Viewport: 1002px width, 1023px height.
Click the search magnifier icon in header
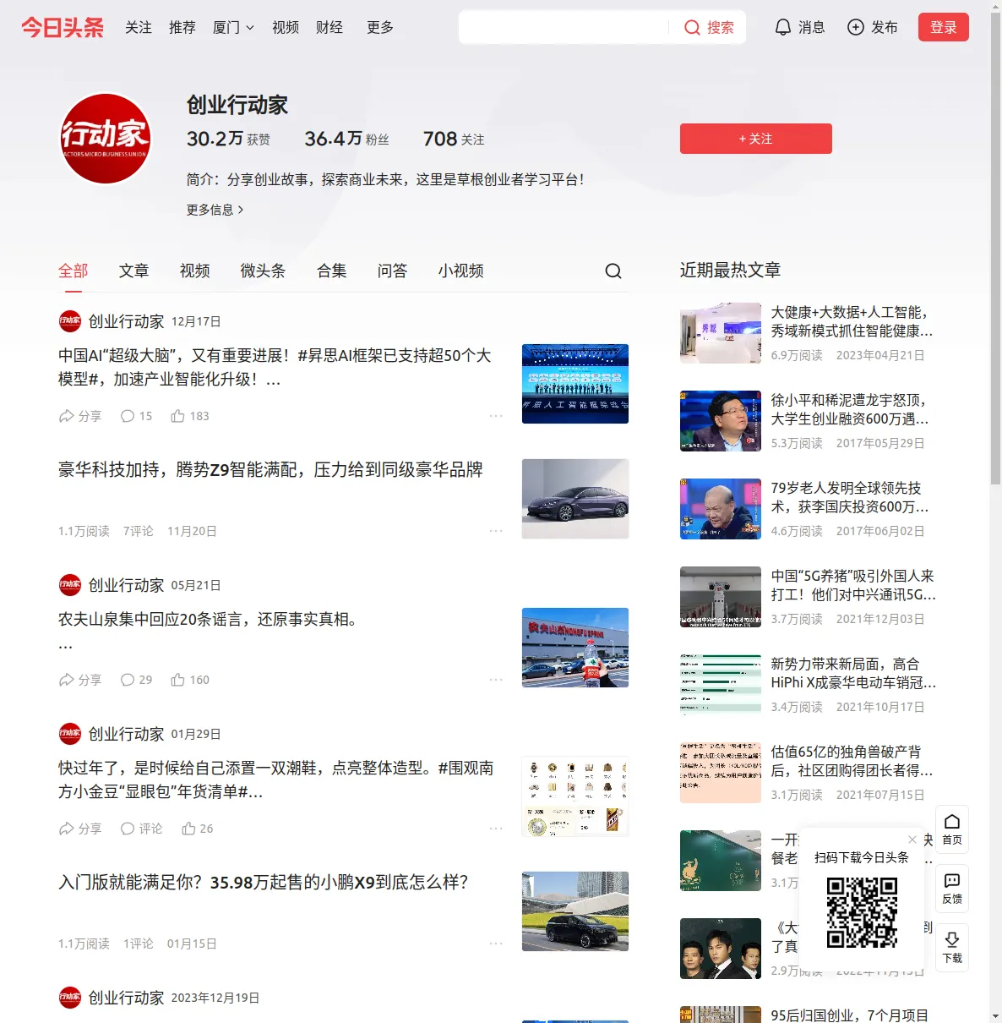[x=692, y=28]
